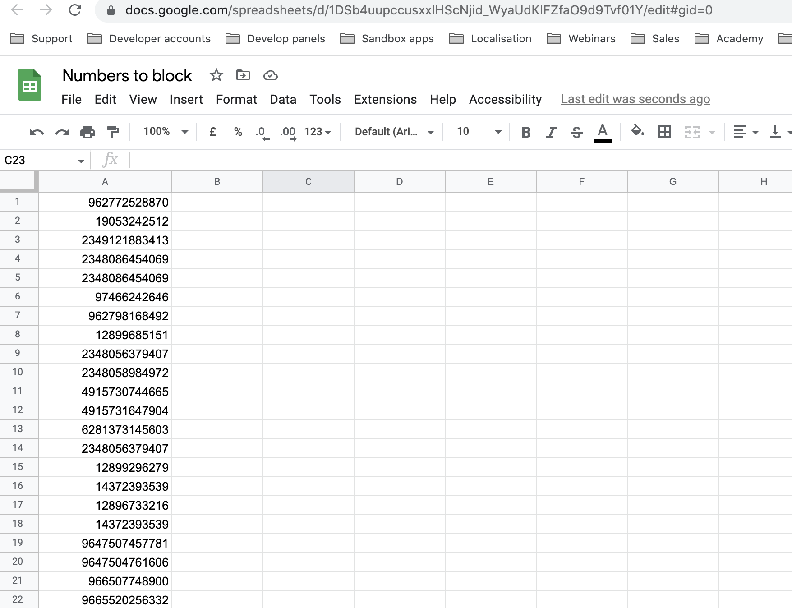Viewport: 792px width, 608px height.
Task: Click the print icon
Action: tap(87, 132)
